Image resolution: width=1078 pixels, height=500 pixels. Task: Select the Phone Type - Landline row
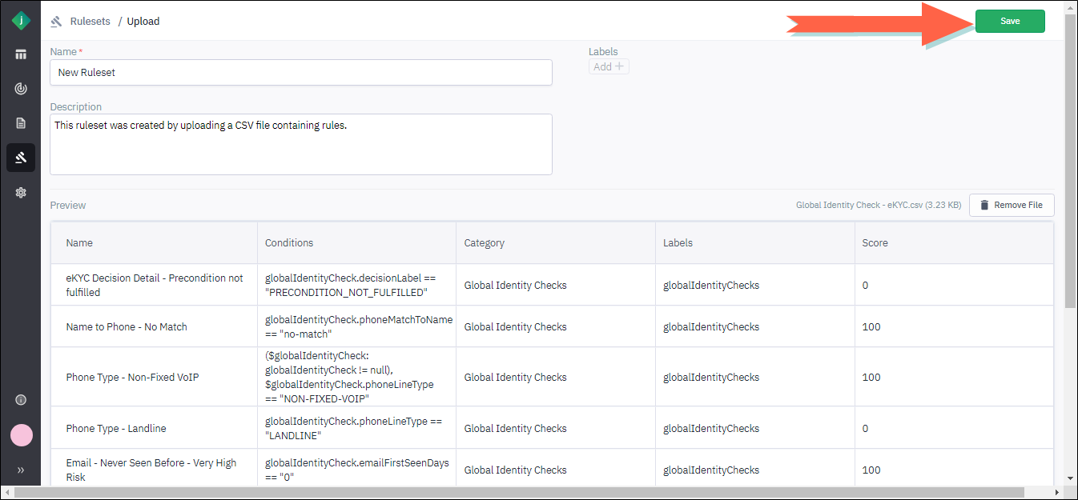click(116, 429)
